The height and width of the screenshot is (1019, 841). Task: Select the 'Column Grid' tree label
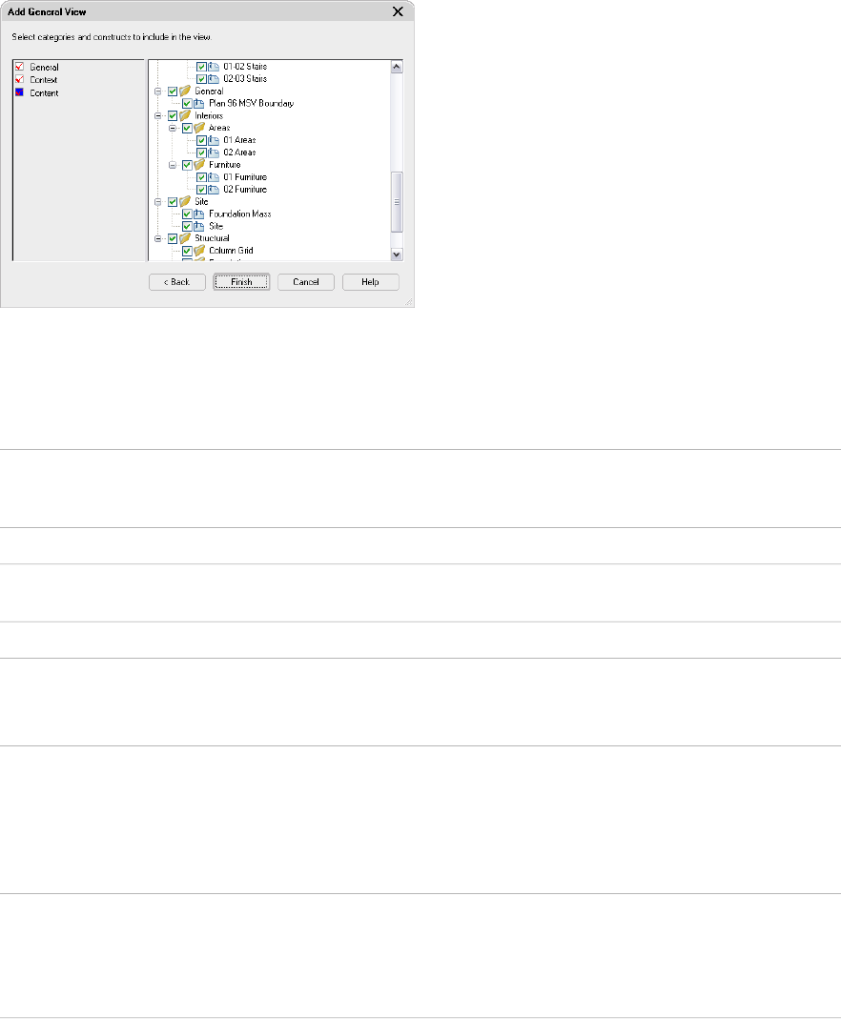coord(231,251)
